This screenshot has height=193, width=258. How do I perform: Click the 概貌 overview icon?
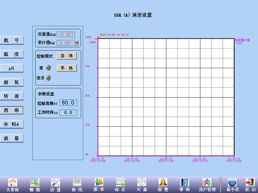(x=35, y=182)
